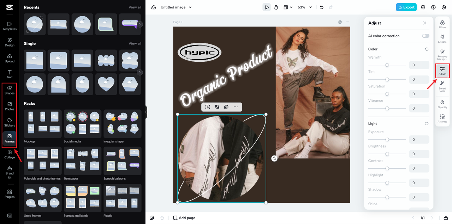Screen dimensions: 452x224
Task: Redo the last action
Action: coord(331,7)
